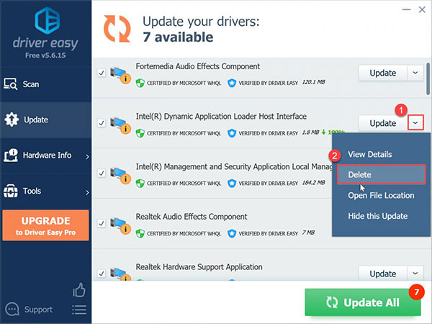432x324 pixels.
Task: Click Intel Dynamic Loader WHQL shield icon
Action: coord(140,133)
